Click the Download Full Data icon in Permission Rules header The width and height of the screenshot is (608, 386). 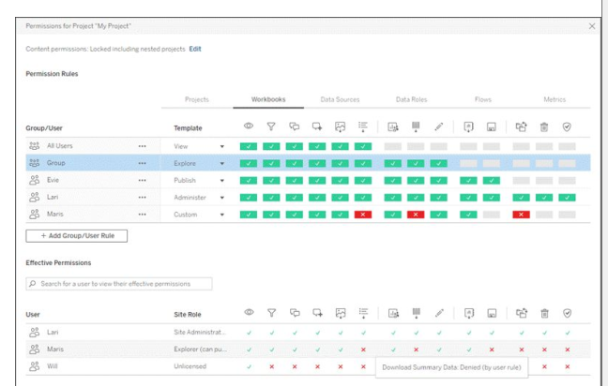point(416,127)
